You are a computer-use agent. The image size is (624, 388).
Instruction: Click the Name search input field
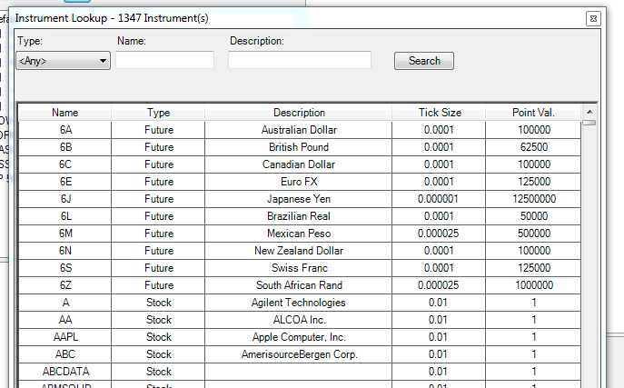point(164,61)
